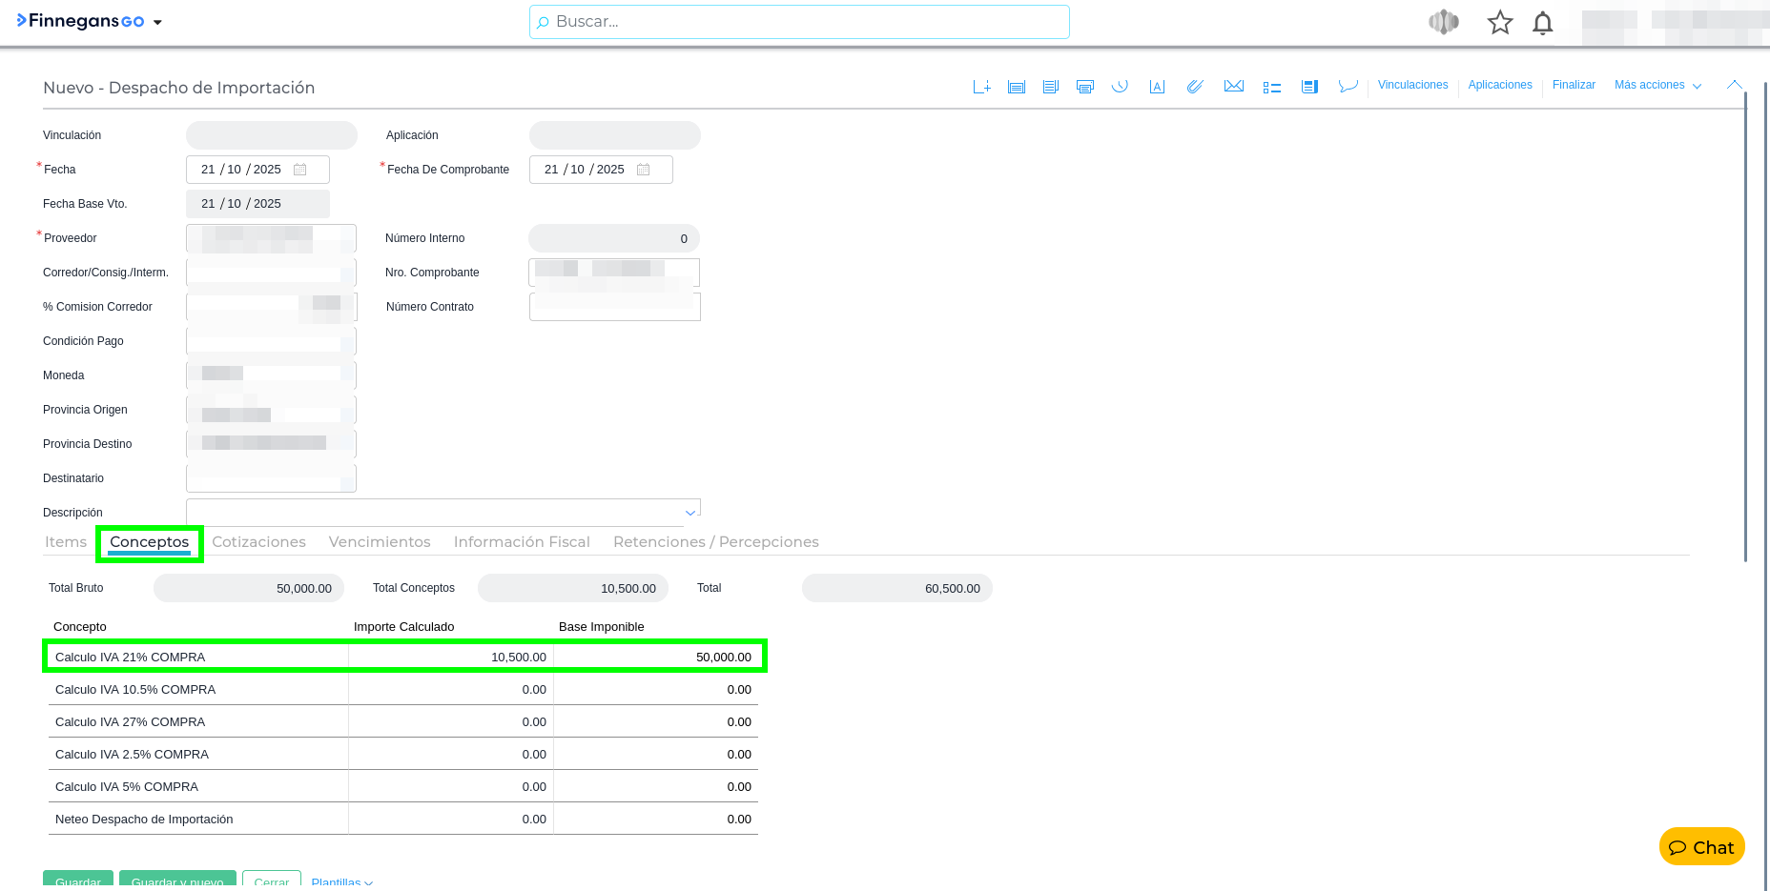Open the Plantillas dropdown
Image resolution: width=1770 pixels, height=891 pixels.
click(x=341, y=881)
